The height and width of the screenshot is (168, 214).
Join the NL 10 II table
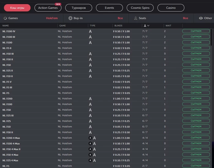(x=196, y=76)
